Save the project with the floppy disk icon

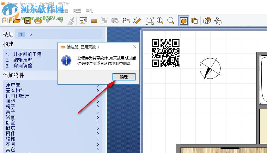click(27, 21)
